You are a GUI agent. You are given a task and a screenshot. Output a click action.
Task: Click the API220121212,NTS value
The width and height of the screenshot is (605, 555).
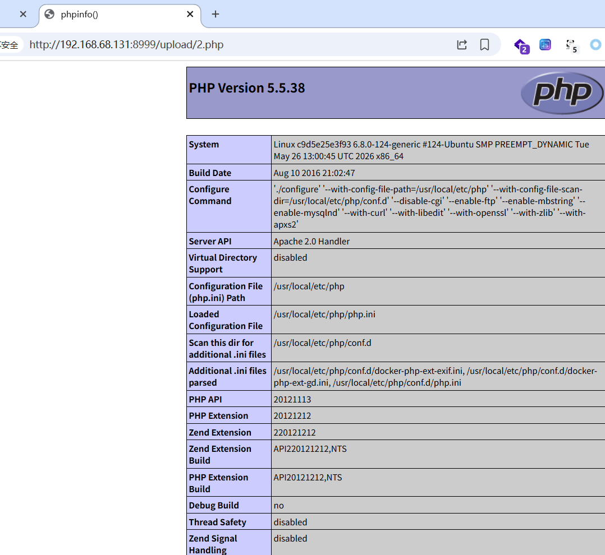[310, 449]
